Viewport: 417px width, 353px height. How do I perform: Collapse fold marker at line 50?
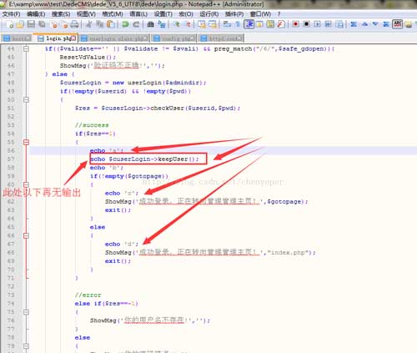tap(26, 99)
